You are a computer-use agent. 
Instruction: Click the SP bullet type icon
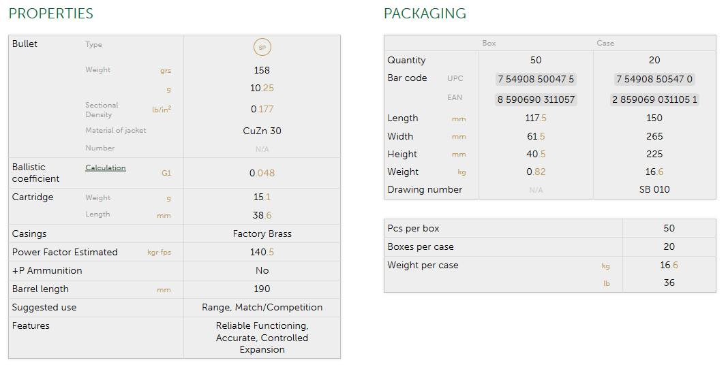click(x=262, y=48)
